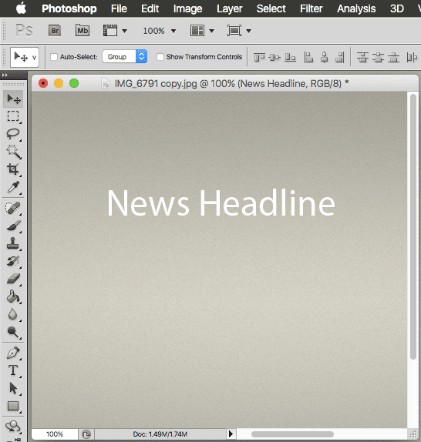The height and width of the screenshot is (442, 421).
Task: Open the Filter menu
Action: 311,8
